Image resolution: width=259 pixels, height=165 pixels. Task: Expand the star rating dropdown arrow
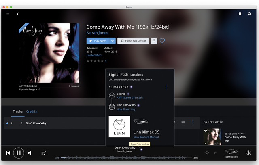[x=106, y=61]
